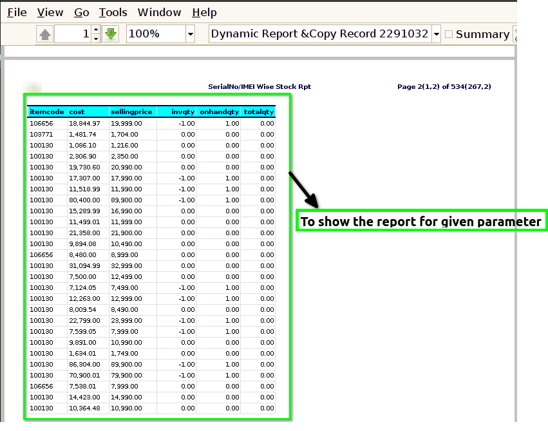Open the 100% zoom dropdown arrow
Screen dimensions: 548x431
click(191, 34)
